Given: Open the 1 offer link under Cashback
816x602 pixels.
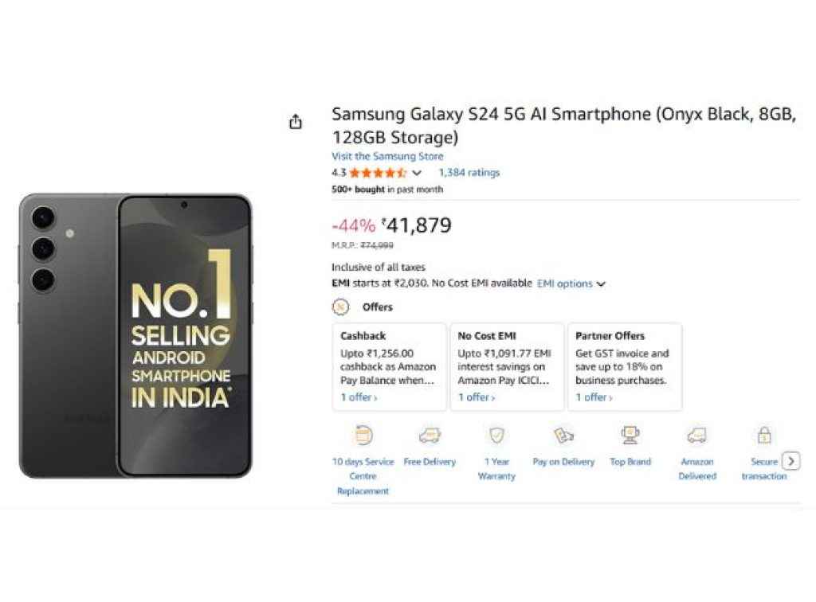Looking at the screenshot, I should tap(356, 397).
